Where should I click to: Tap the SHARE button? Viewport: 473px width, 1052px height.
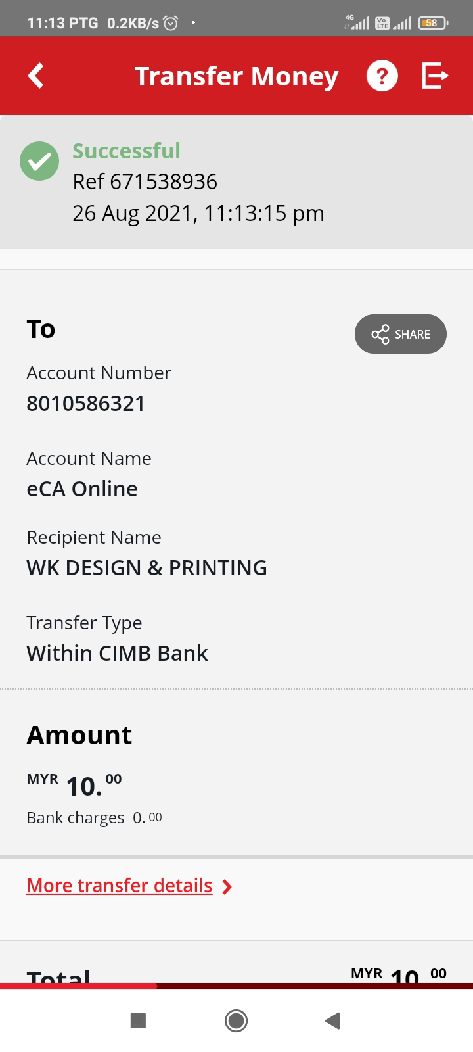(401, 334)
